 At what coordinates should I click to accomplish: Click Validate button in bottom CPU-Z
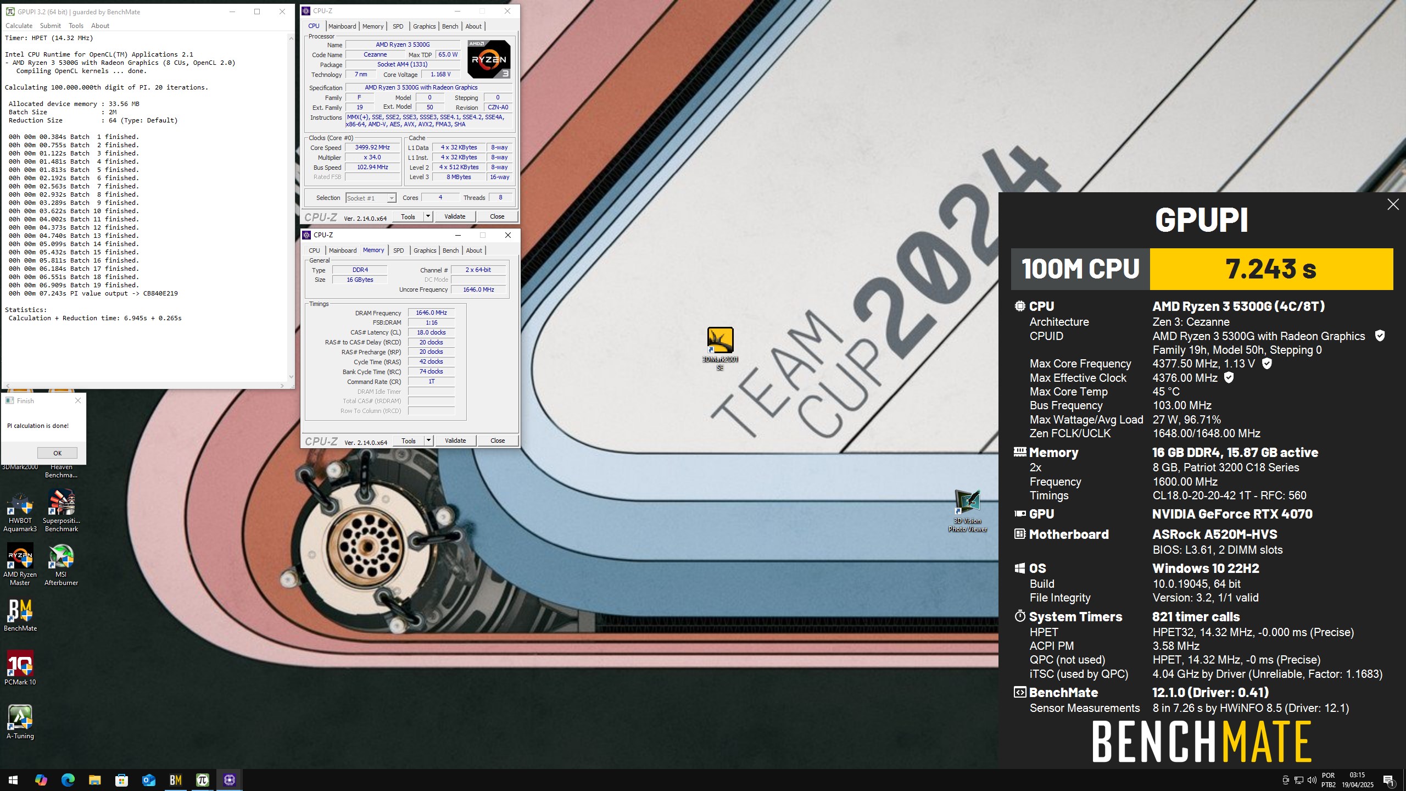pyautogui.click(x=455, y=441)
